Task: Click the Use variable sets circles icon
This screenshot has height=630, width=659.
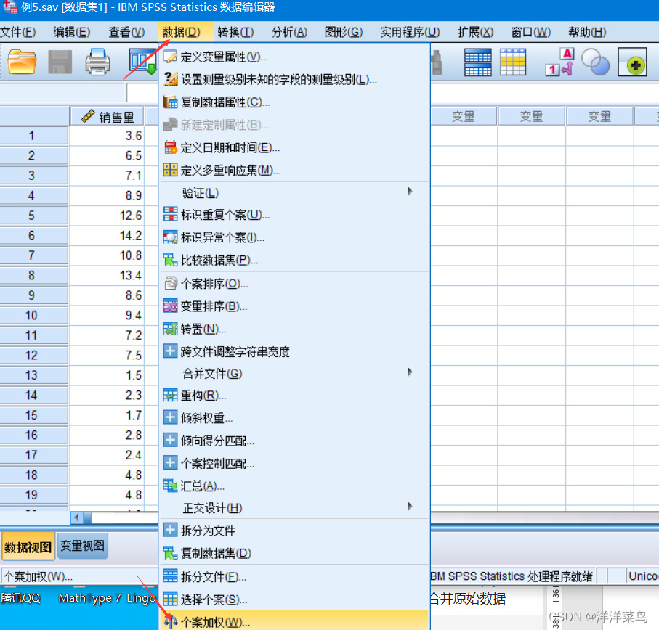Action: [596, 62]
